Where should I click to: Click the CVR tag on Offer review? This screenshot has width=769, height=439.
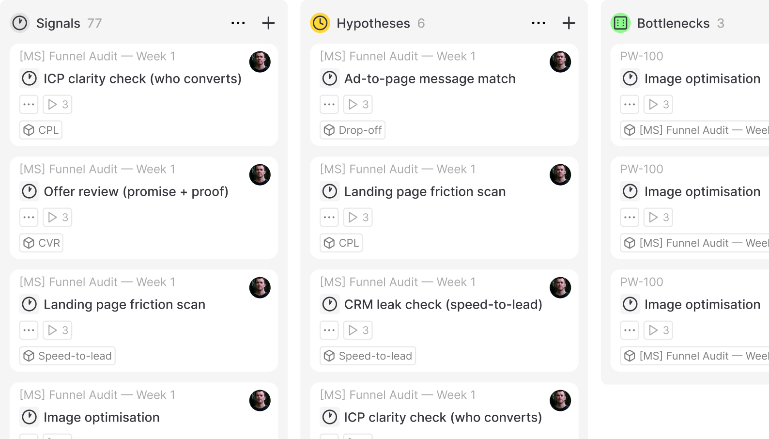pyautogui.click(x=42, y=243)
